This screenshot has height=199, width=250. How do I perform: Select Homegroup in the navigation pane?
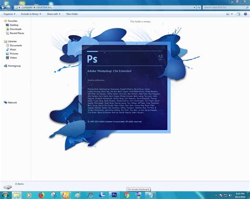coord(14,66)
